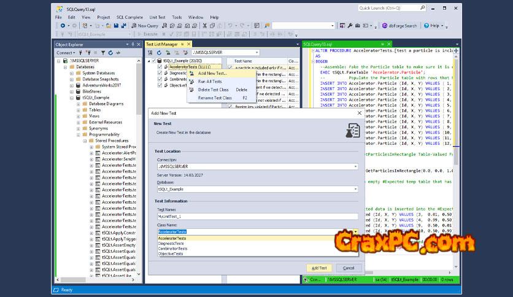
Task: Expand the Tables folder in Object Explorer
Action: (78, 110)
